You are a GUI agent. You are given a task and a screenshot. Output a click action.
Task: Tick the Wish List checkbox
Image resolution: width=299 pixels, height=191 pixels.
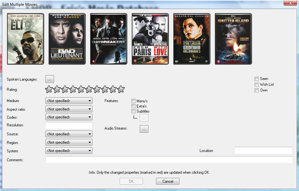(256, 84)
